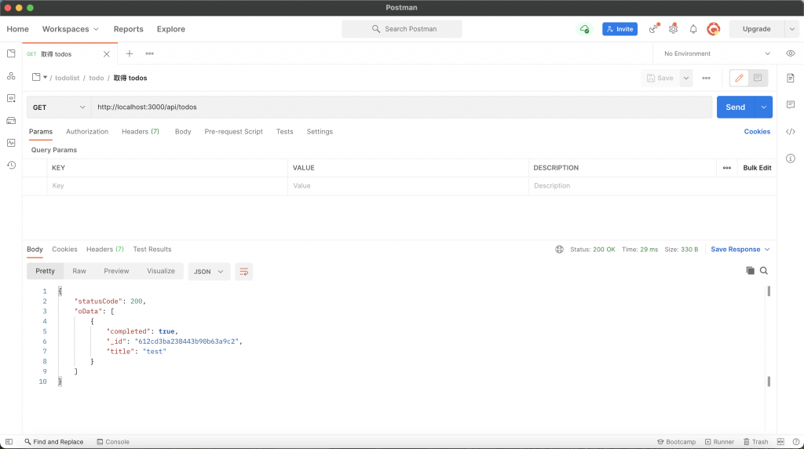Viewport: 804px width, 449px height.
Task: Open the Cookies link
Action: pyautogui.click(x=757, y=132)
